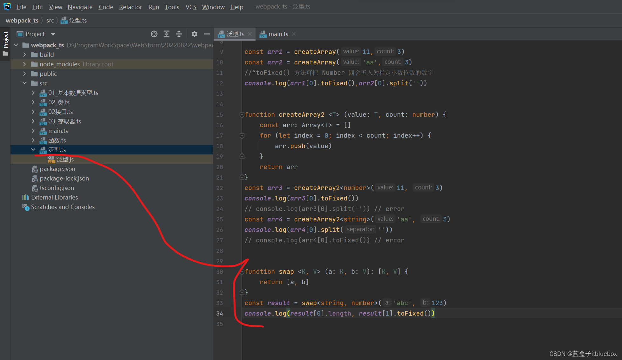Open the Navigate menu

click(x=80, y=7)
